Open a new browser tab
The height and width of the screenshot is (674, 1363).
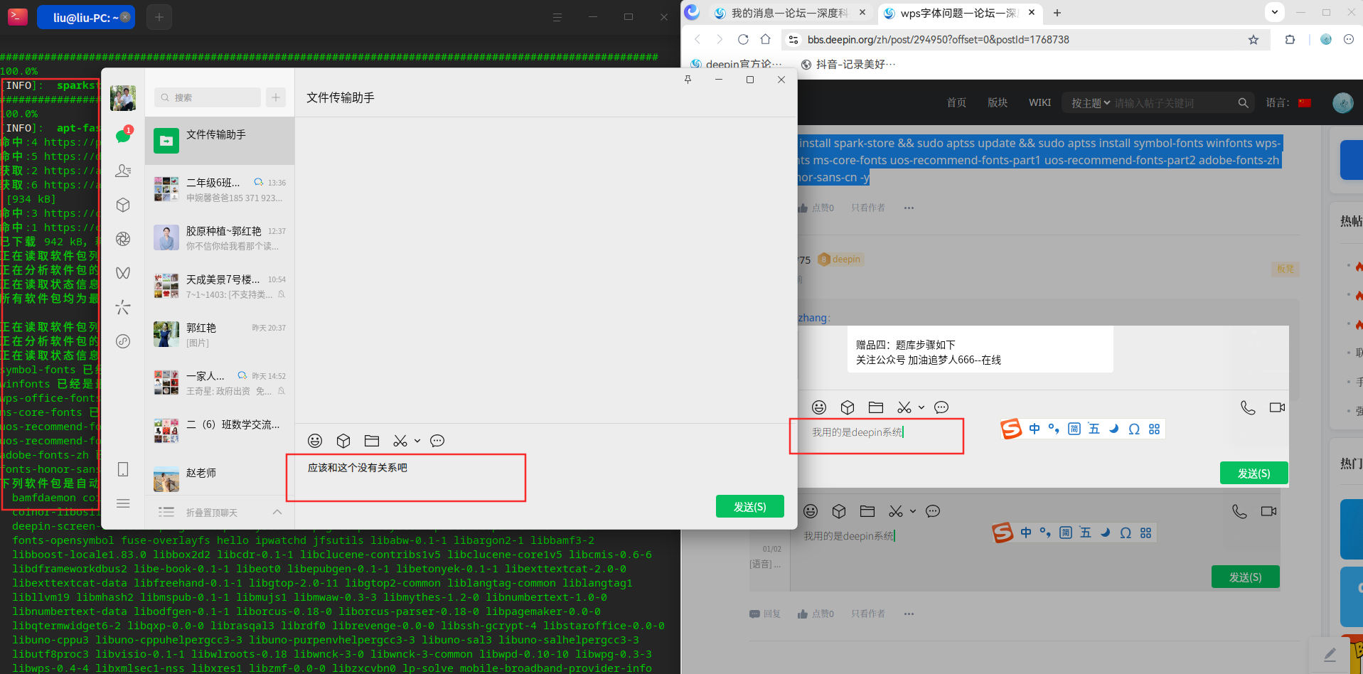click(1057, 13)
